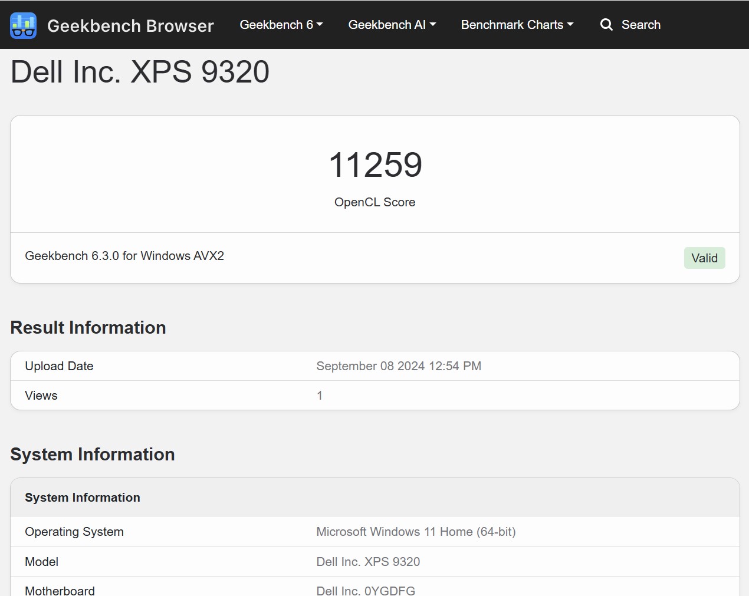The height and width of the screenshot is (596, 749).
Task: Click the Upload Date label
Action: (x=59, y=366)
